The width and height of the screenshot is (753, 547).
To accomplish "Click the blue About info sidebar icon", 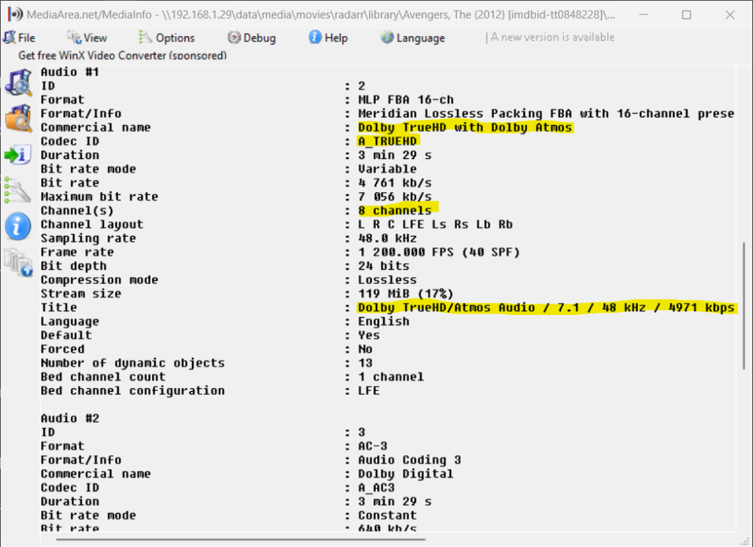I will tap(18, 226).
